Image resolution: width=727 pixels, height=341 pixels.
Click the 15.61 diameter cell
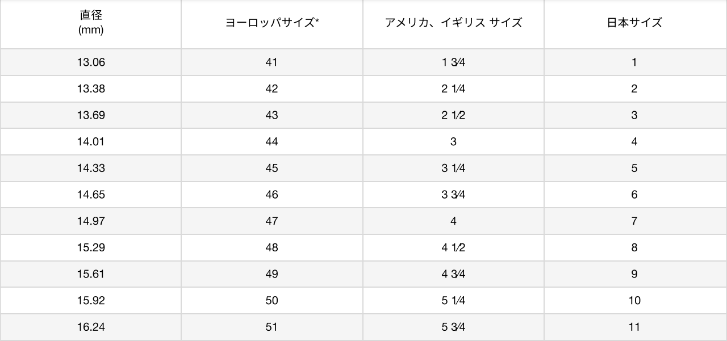pyautogui.click(x=91, y=274)
